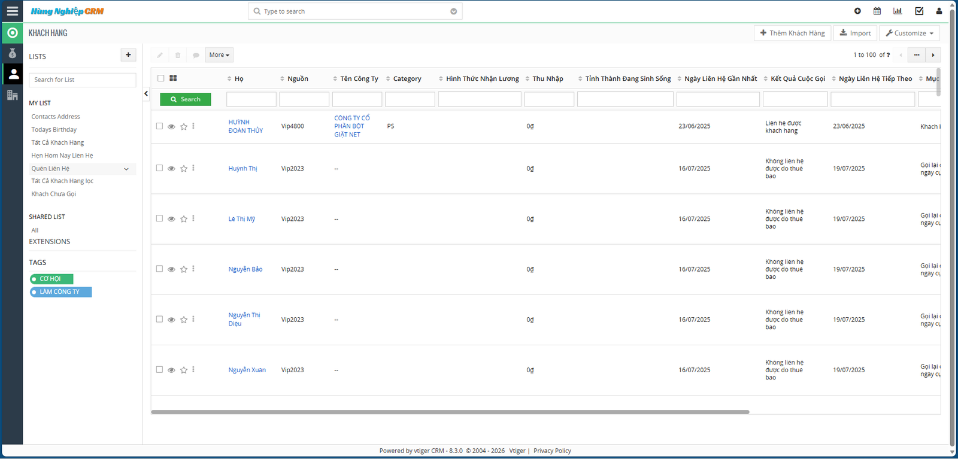This screenshot has height=459, width=958.
Task: Tick the select-all checkbox in header
Action: pyautogui.click(x=160, y=78)
